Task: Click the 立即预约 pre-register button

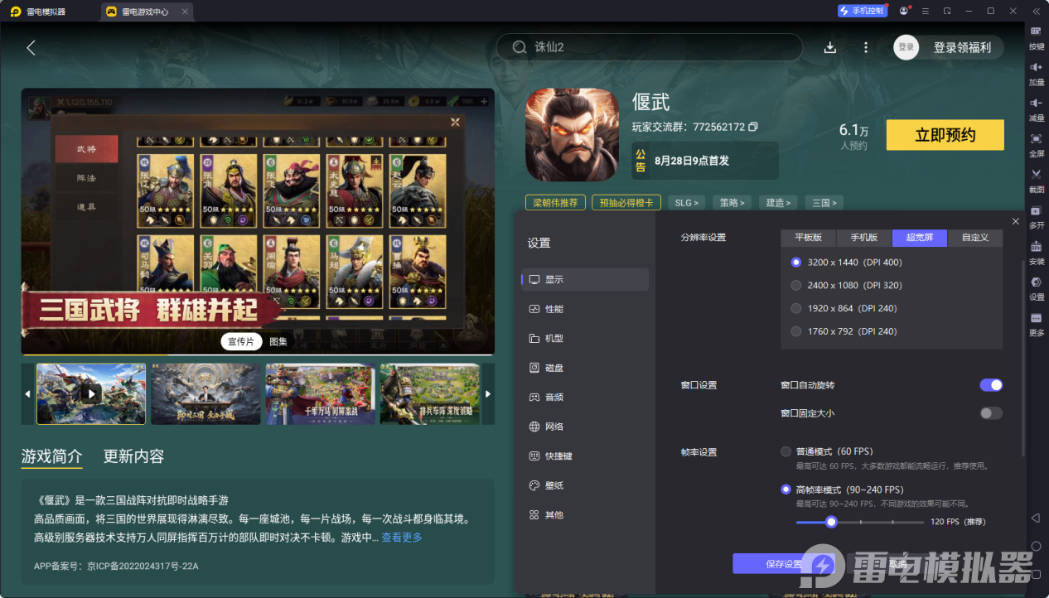Action: click(x=945, y=135)
